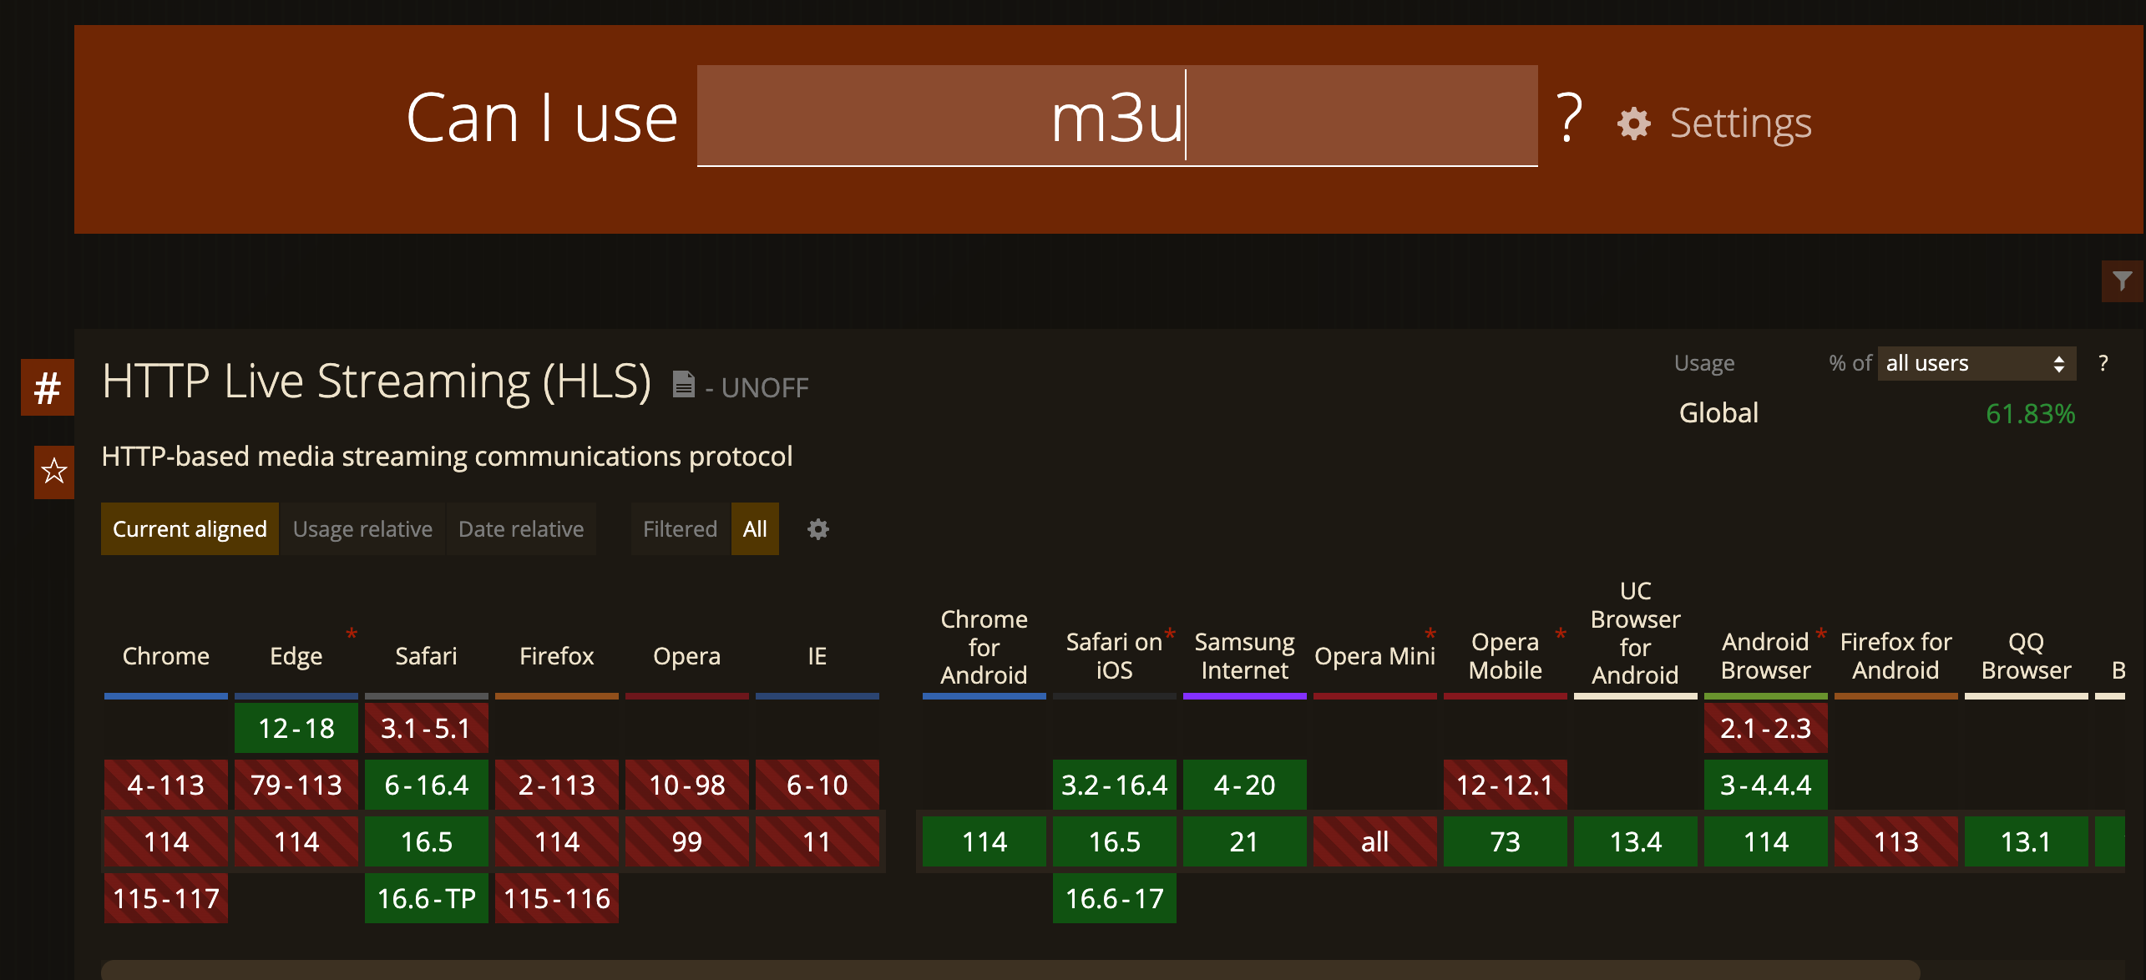Select Opera 10-98 cell
Viewport: 2146px width, 980px height.
(687, 785)
